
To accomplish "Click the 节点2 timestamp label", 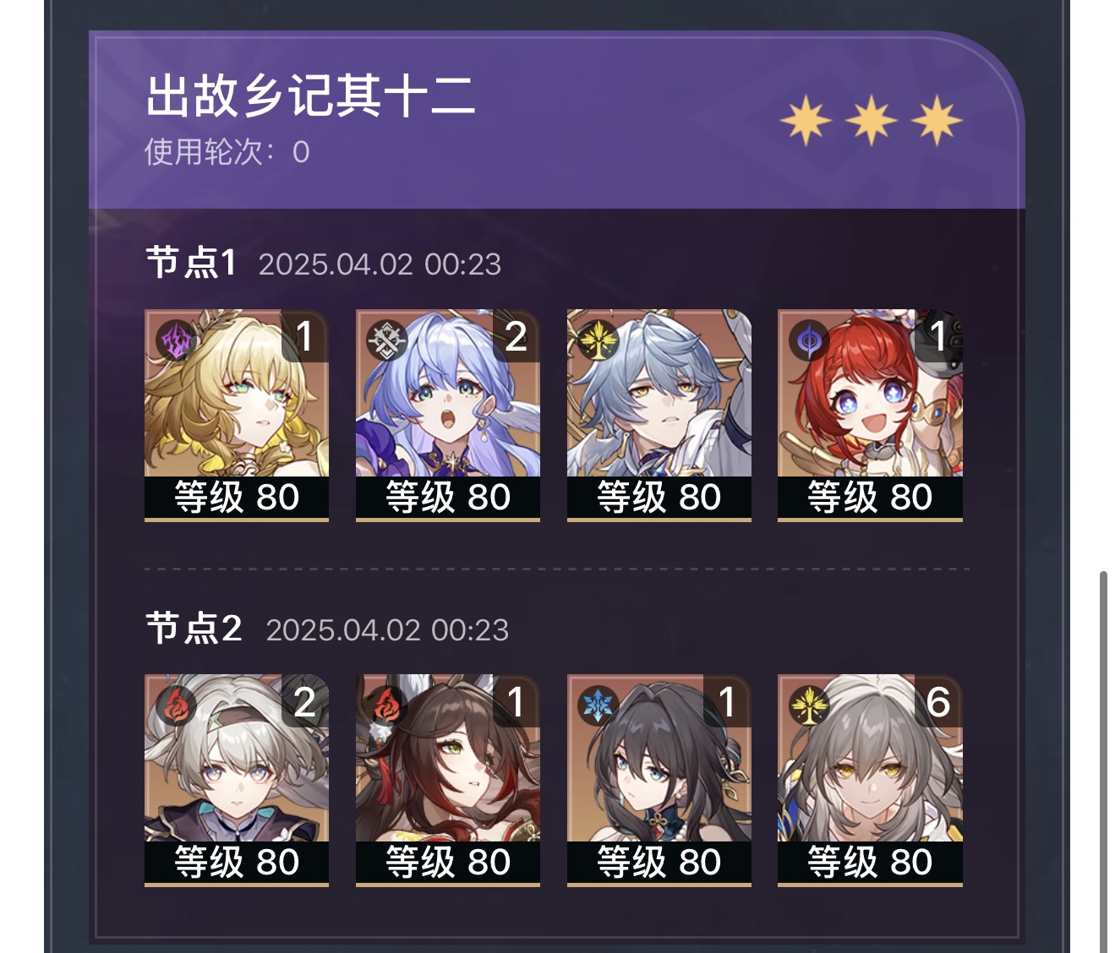I will click(x=387, y=630).
